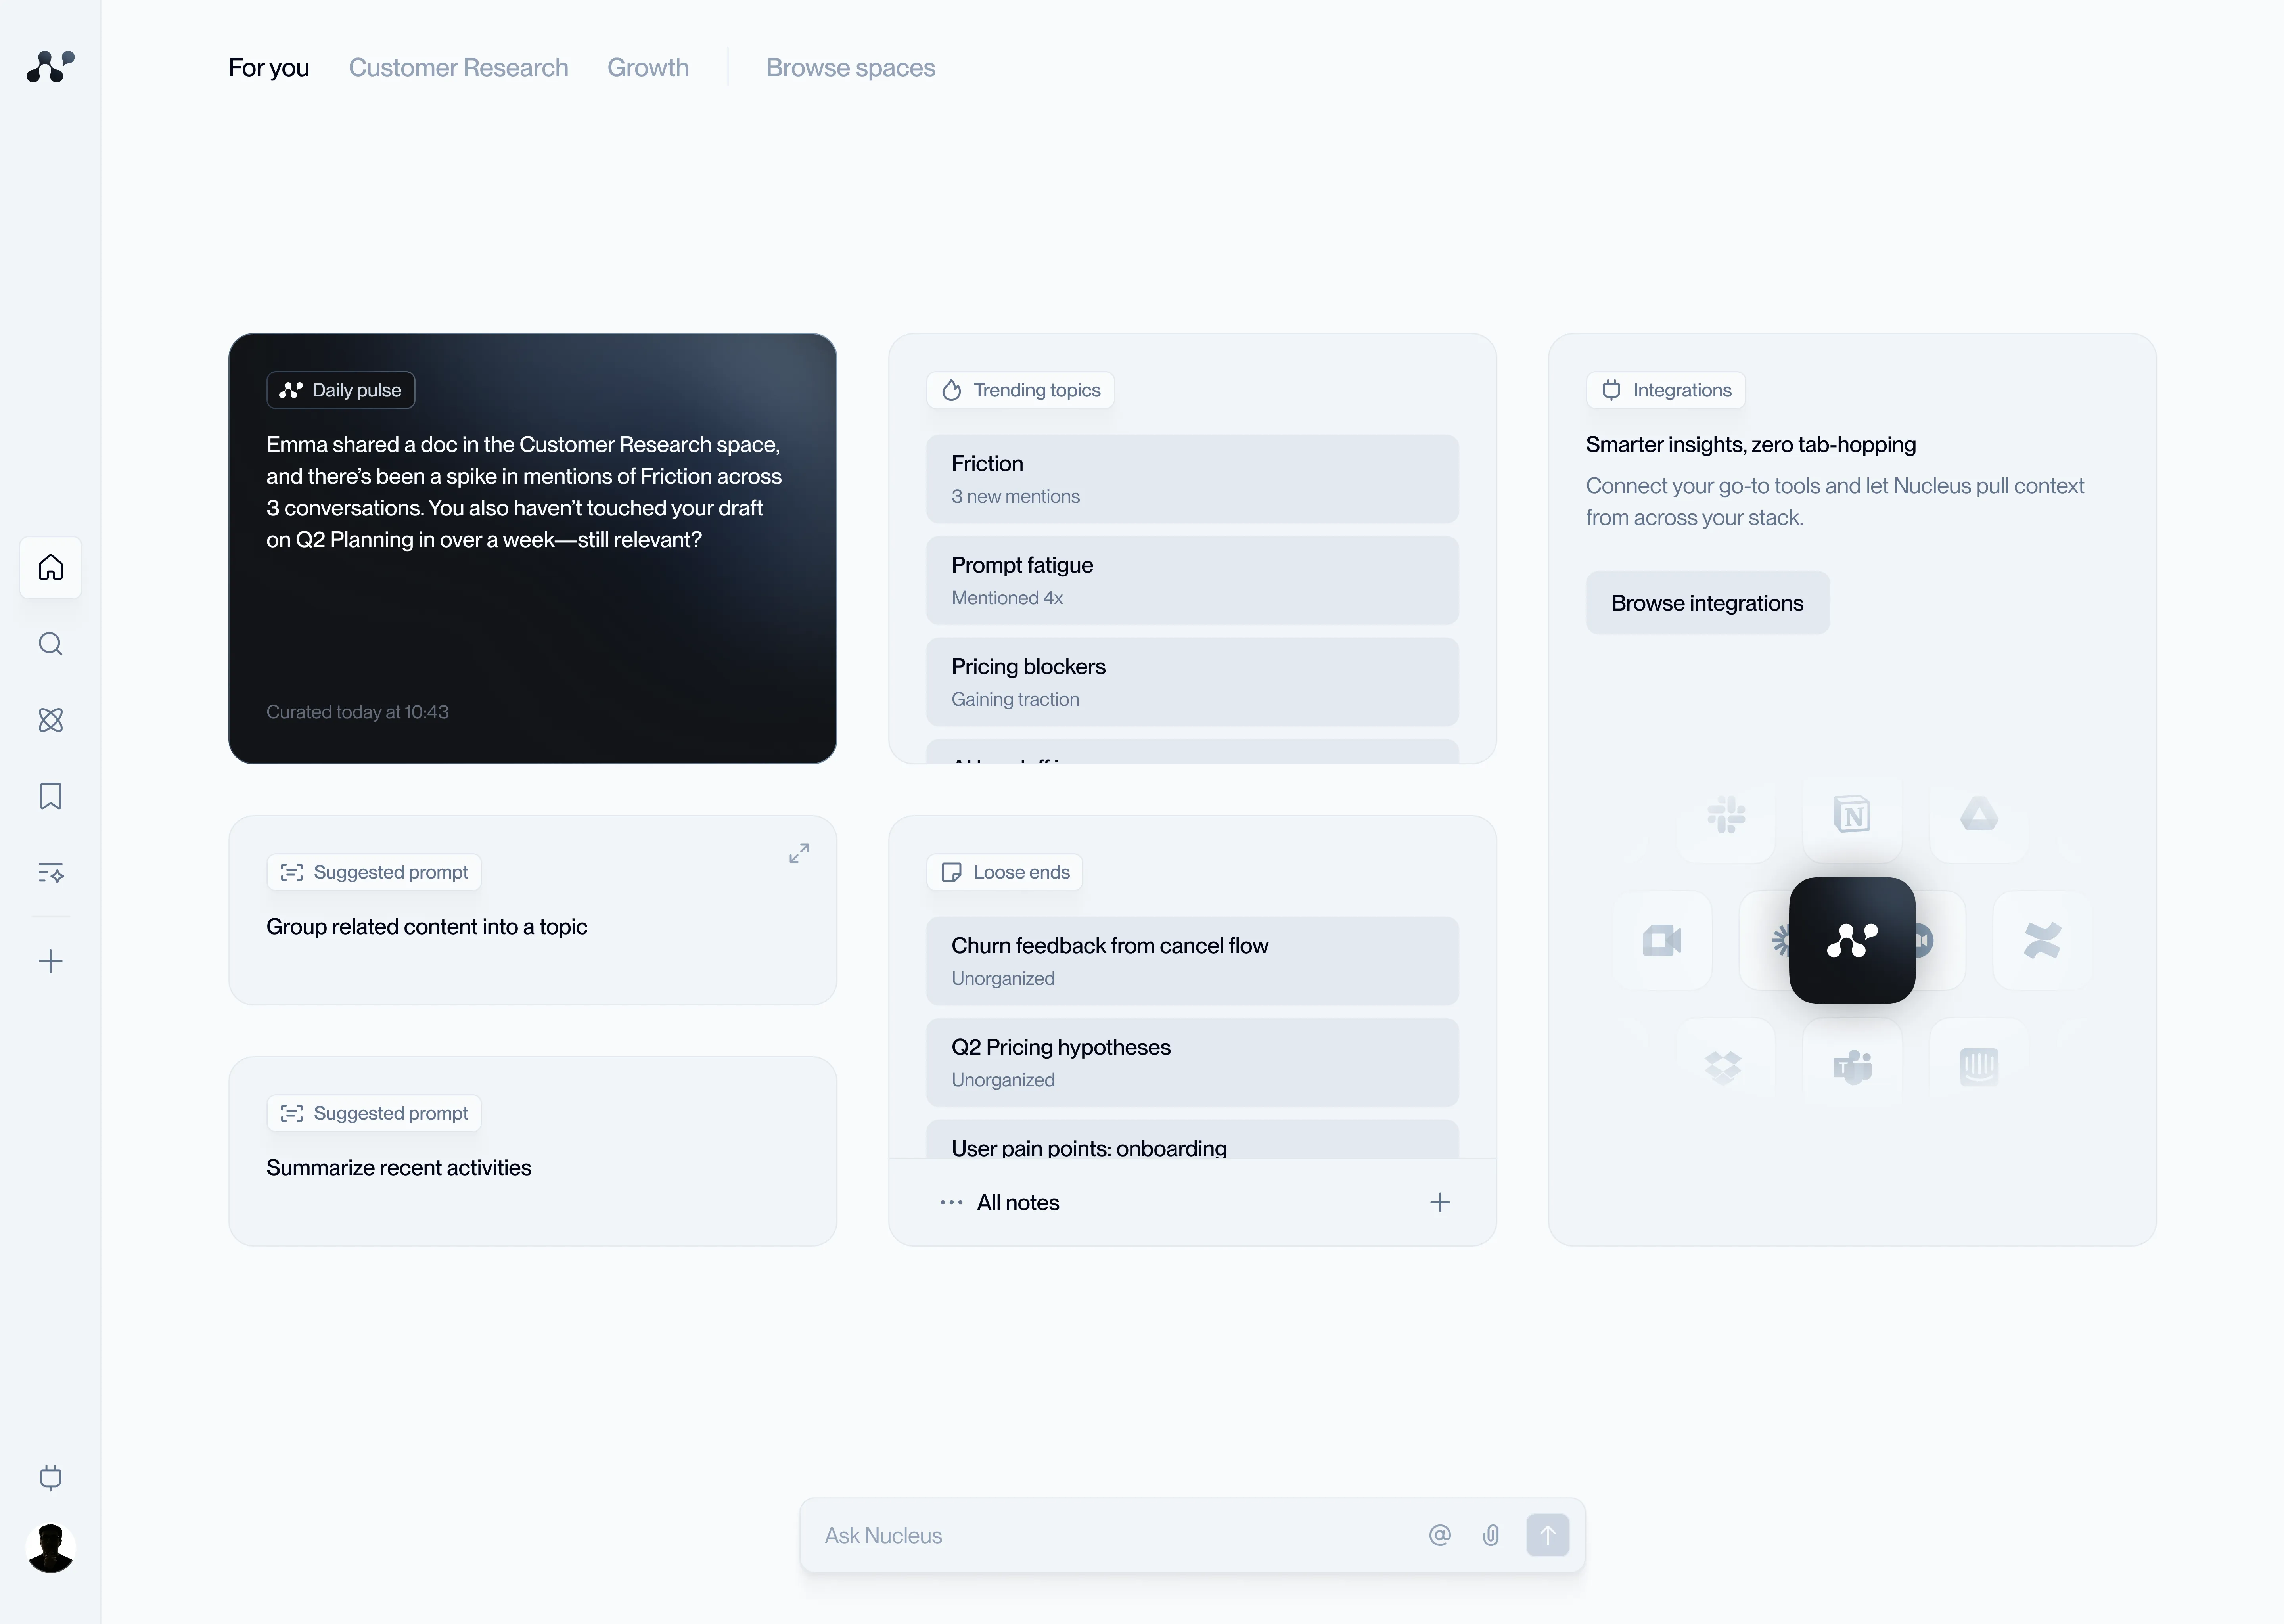The height and width of the screenshot is (1624, 2284).
Task: Click the Browse integrations button
Action: [1708, 603]
